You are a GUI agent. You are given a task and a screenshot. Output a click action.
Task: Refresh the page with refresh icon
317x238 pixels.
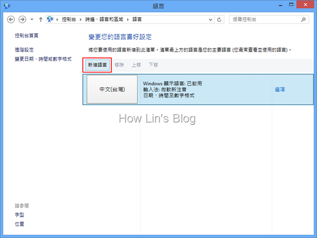pos(219,20)
